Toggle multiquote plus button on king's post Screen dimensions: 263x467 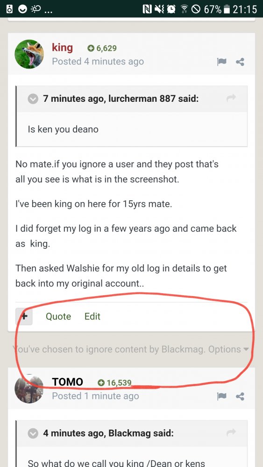24,316
